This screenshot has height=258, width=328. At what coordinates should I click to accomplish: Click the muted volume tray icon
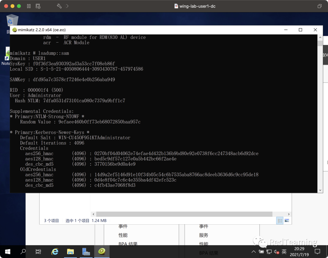[277, 252]
